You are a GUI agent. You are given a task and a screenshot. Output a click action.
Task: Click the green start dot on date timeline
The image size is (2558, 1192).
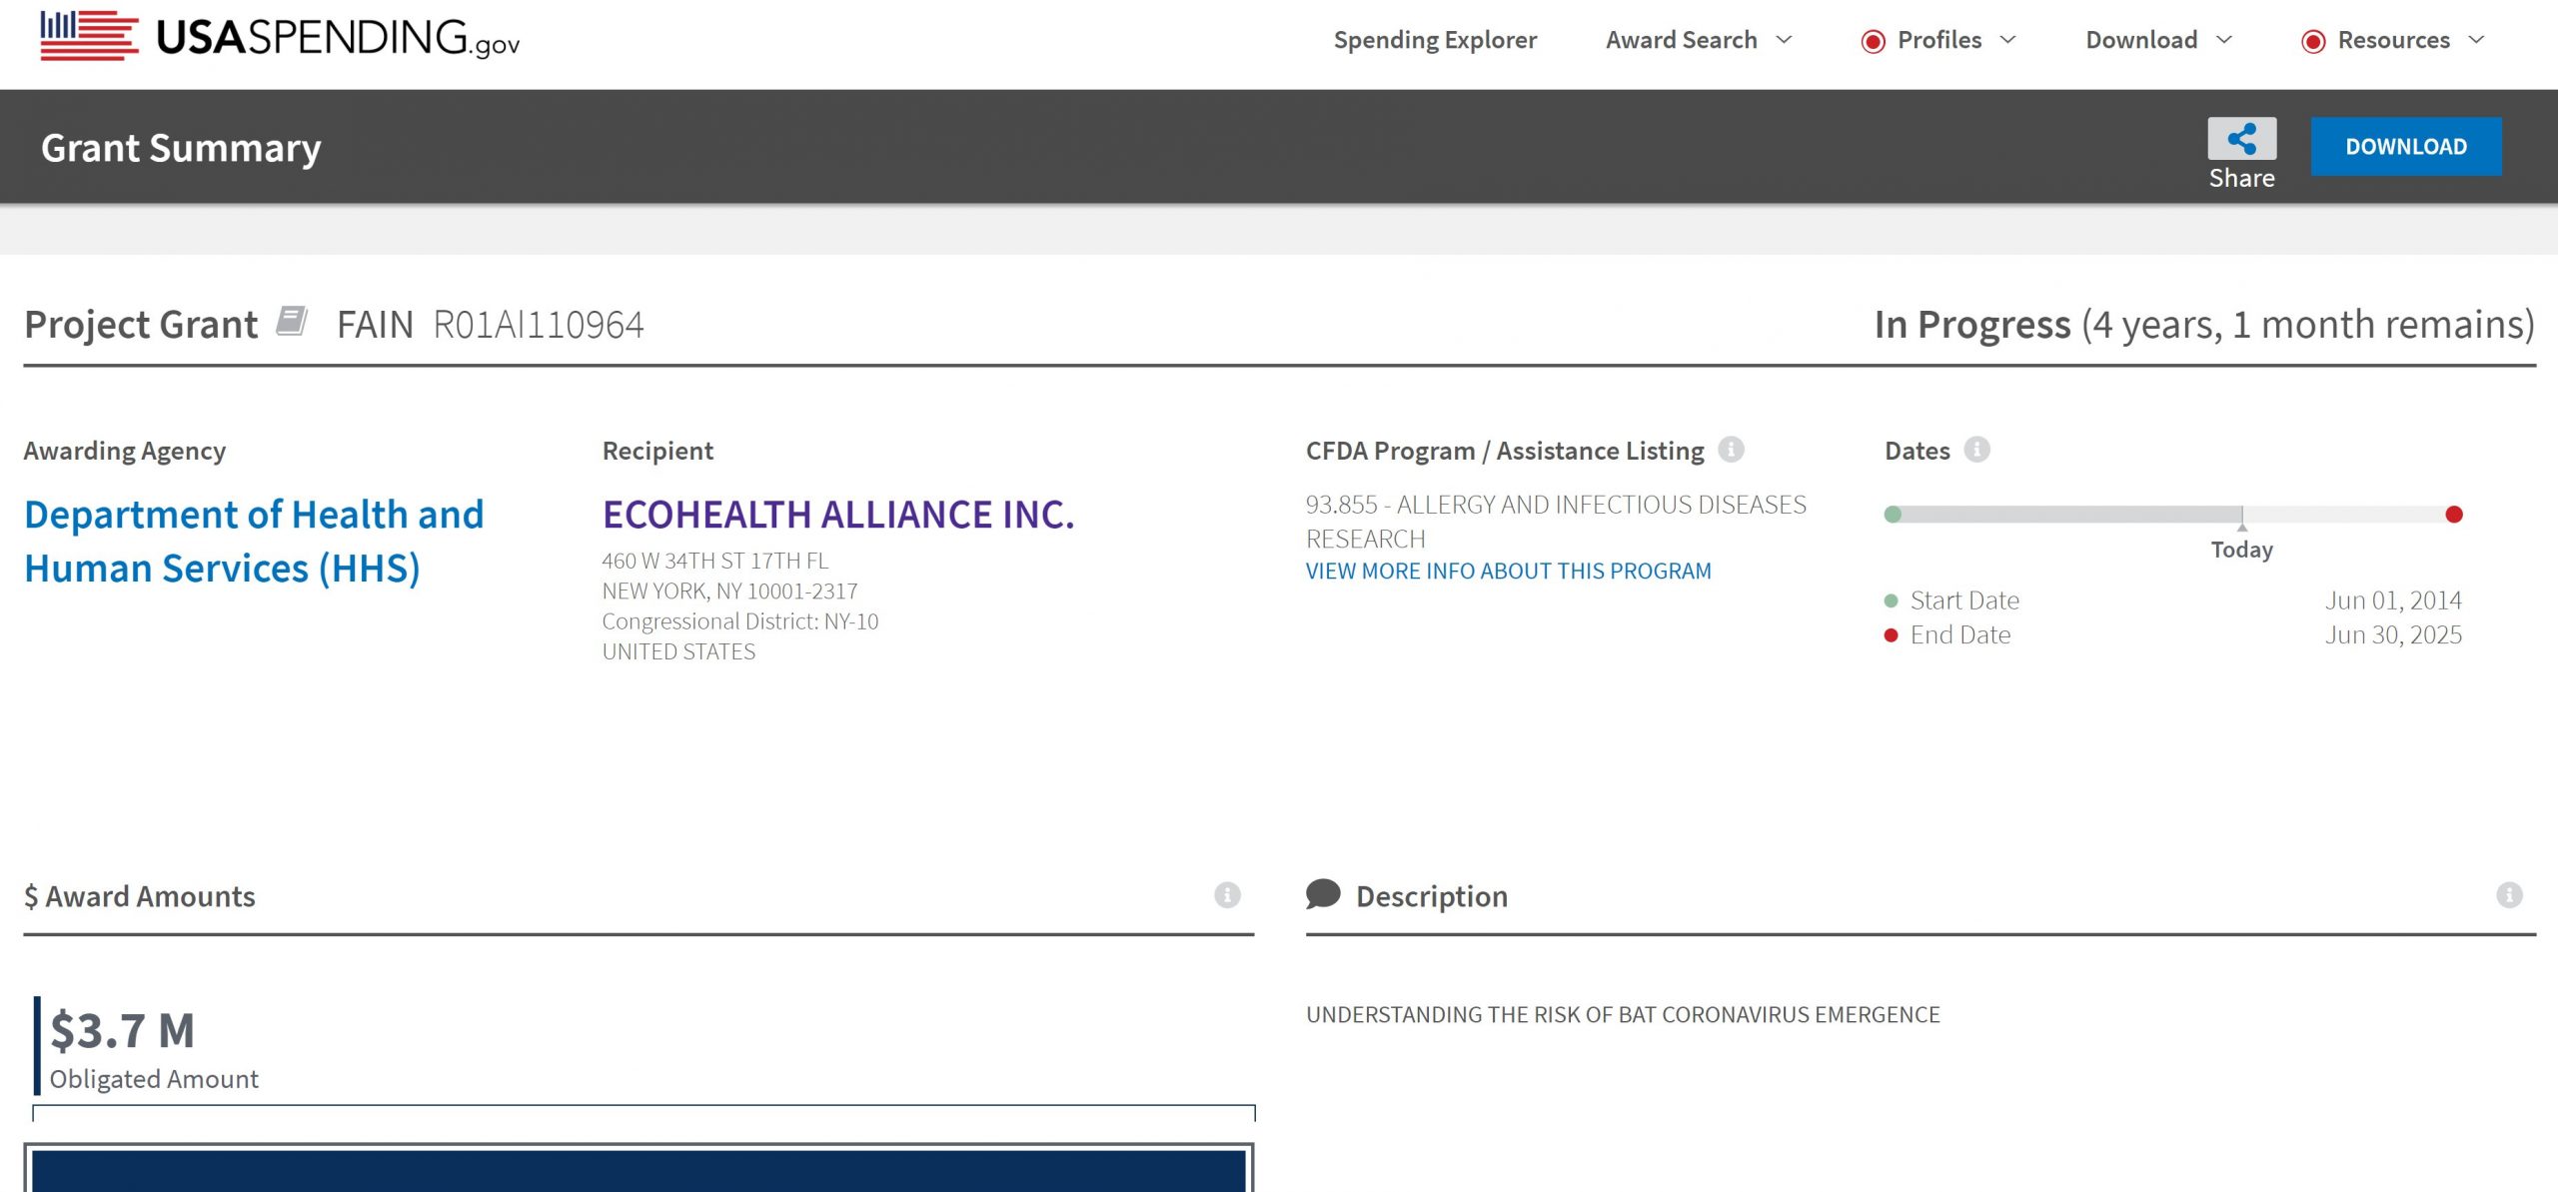[1893, 515]
